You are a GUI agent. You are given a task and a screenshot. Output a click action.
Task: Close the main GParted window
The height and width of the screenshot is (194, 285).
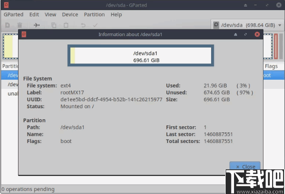tap(279, 5)
